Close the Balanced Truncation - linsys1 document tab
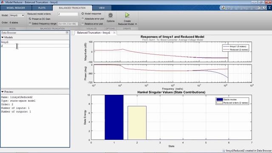Image resolution: width=272 pixels, height=153 pixels. click(114, 33)
